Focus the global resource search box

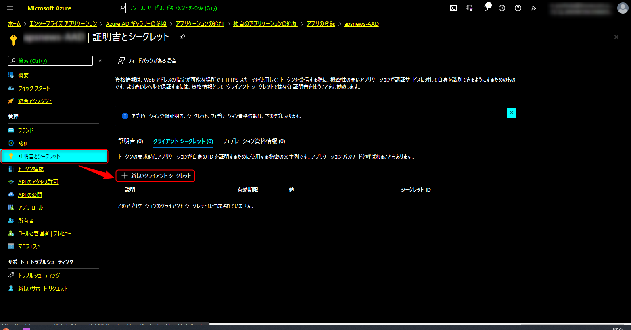pyautogui.click(x=282, y=8)
